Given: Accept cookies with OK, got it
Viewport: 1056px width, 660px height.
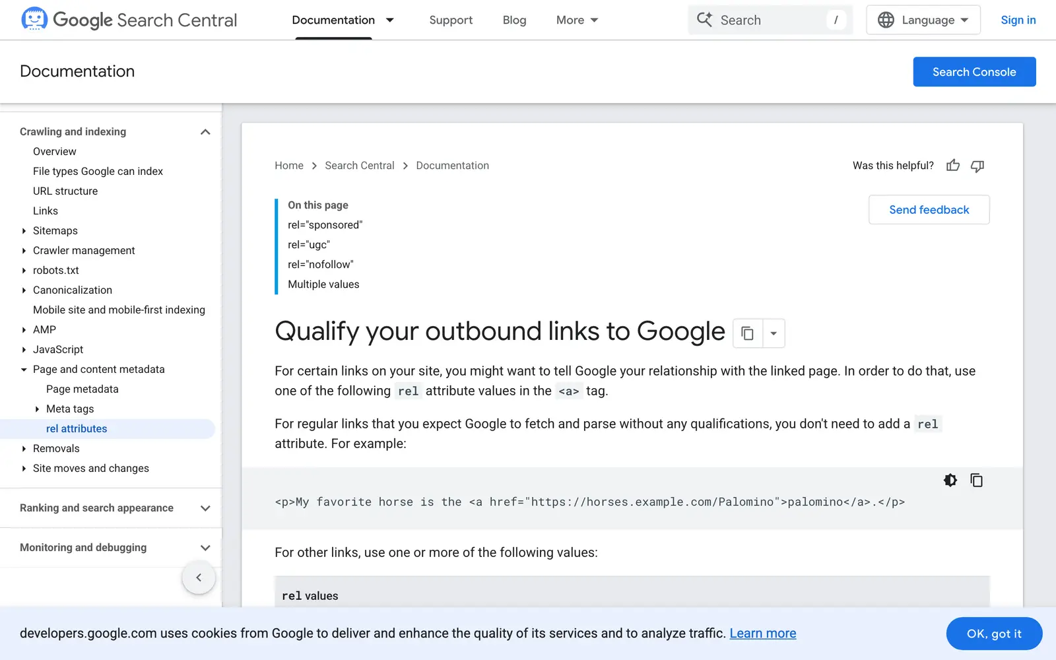Looking at the screenshot, I should pyautogui.click(x=994, y=634).
